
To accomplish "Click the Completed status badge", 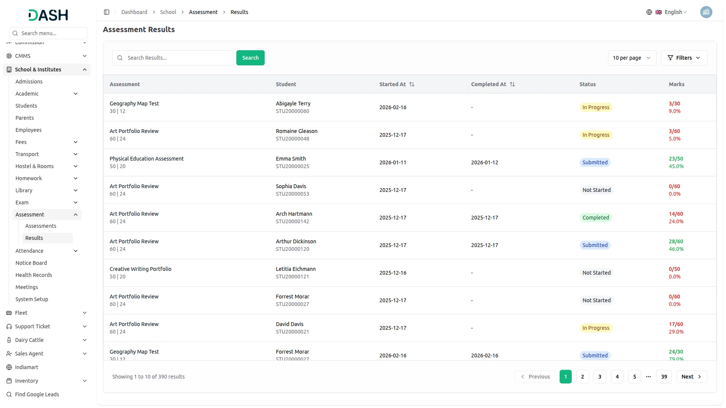I will (x=596, y=218).
